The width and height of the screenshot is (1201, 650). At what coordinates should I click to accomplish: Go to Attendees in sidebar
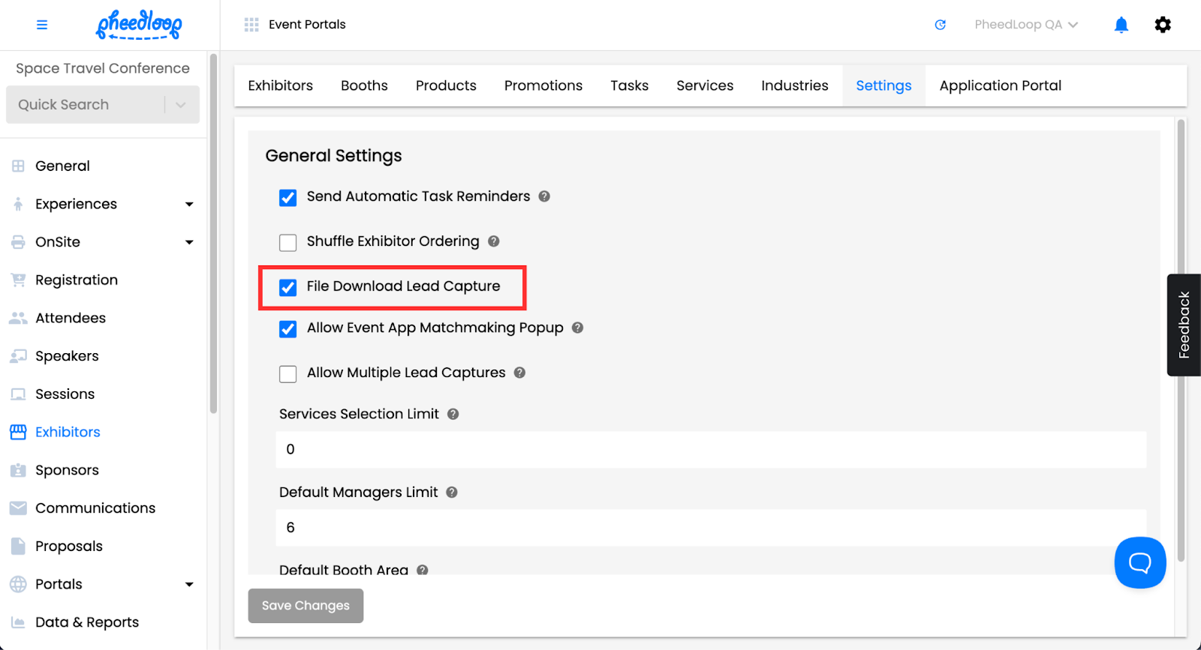71,318
